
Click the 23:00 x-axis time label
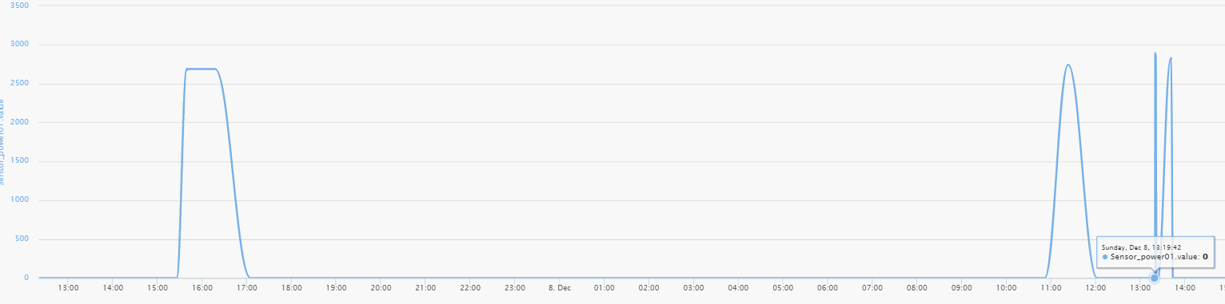click(515, 287)
